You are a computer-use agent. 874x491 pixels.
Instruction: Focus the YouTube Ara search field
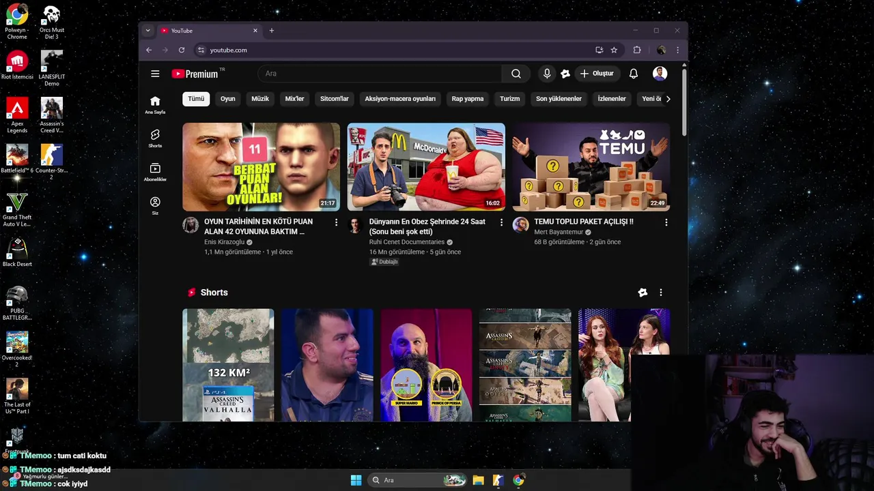tap(380, 74)
